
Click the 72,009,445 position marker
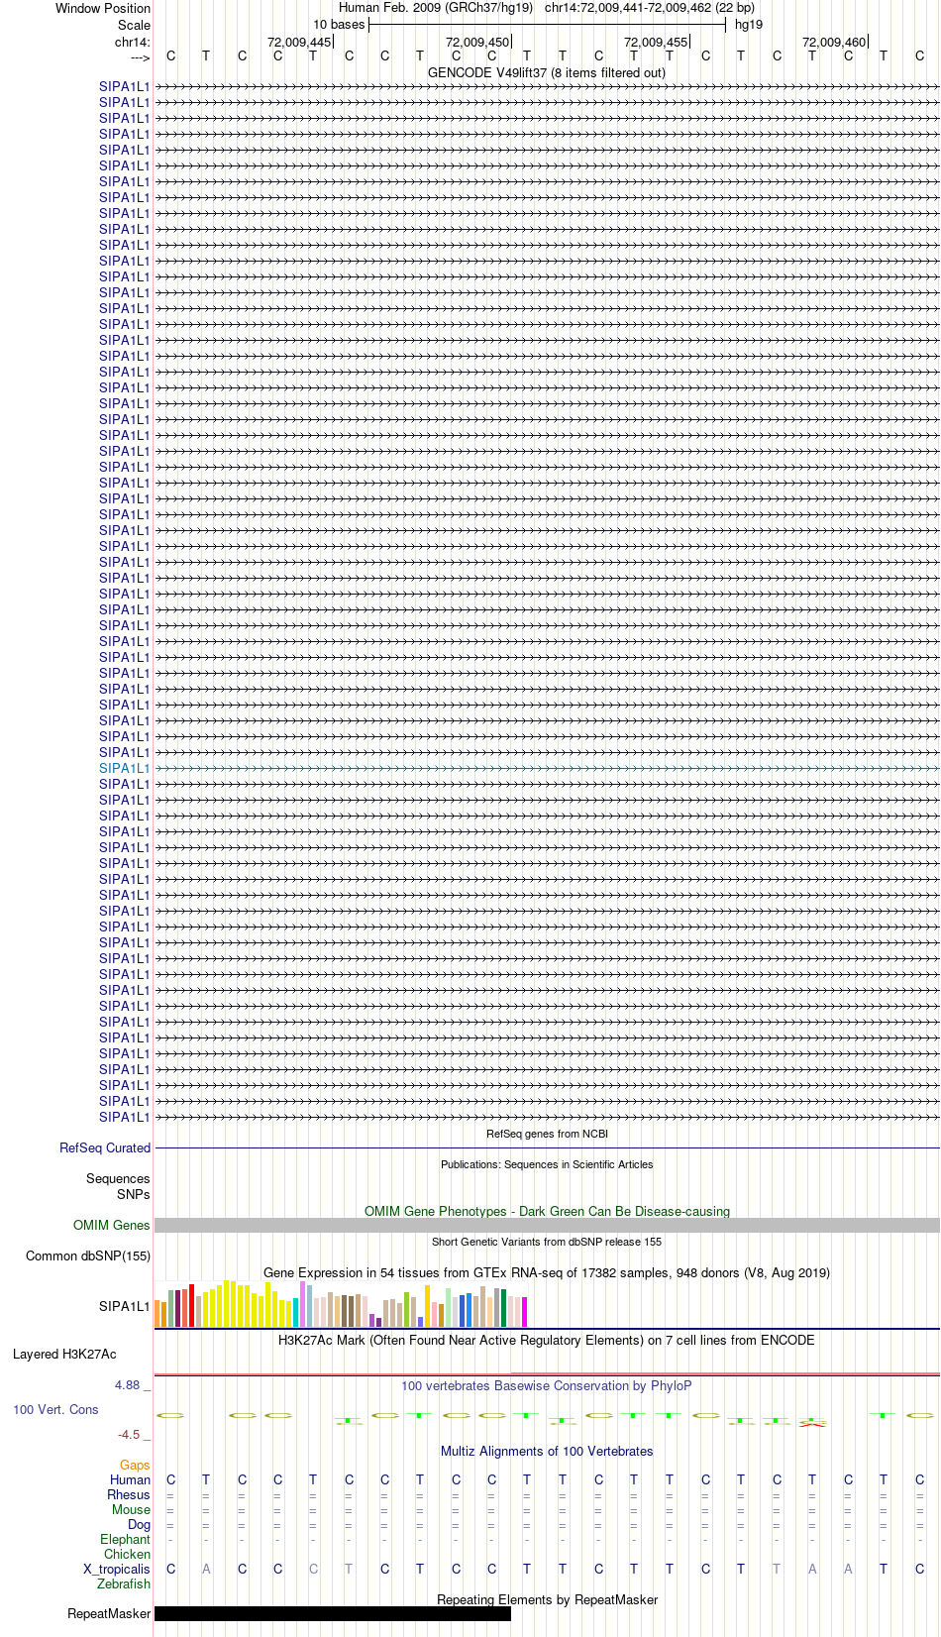[x=299, y=42]
